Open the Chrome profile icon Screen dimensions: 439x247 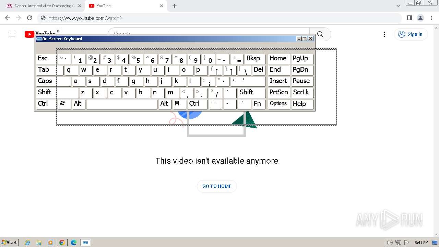[420, 18]
